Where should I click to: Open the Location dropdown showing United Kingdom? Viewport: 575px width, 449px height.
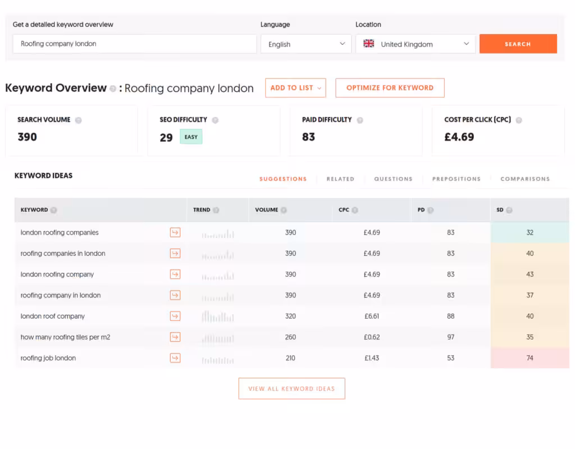416,44
